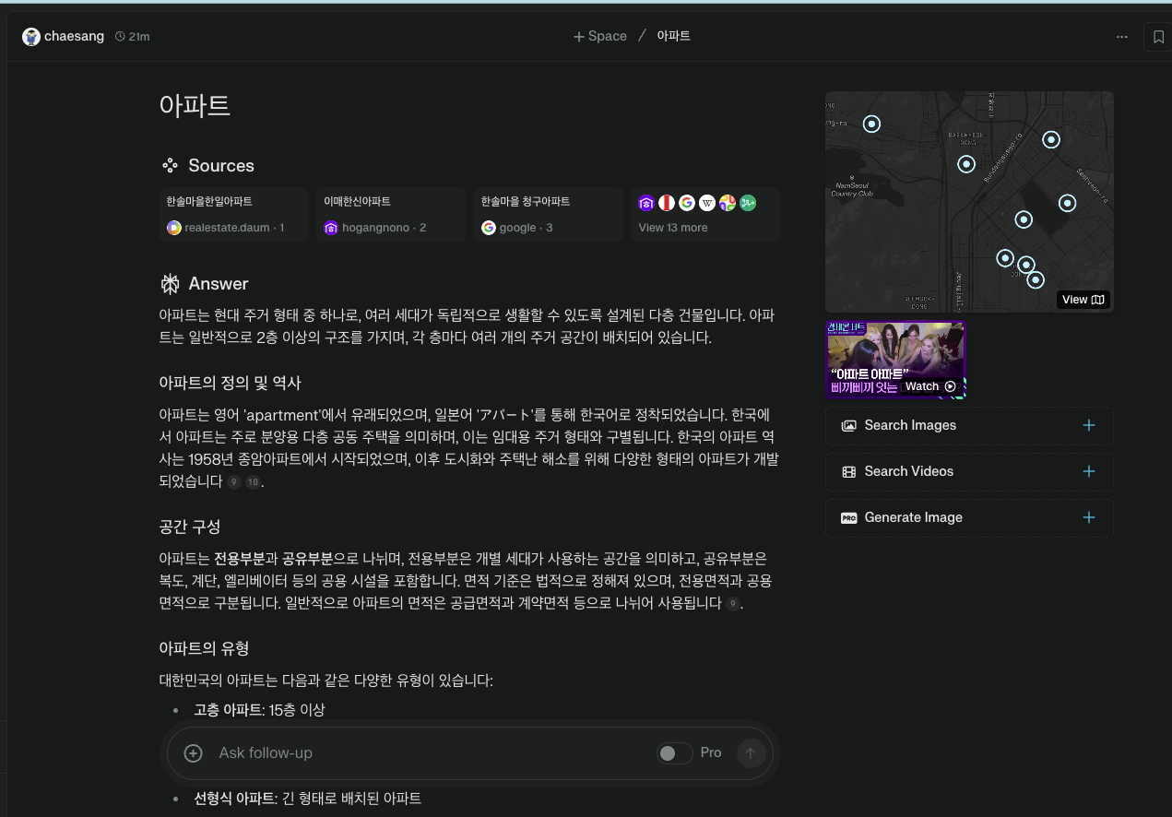Focus the Ask follow-up input field
Image resolution: width=1172 pixels, height=817 pixels.
pyautogui.click(x=429, y=753)
